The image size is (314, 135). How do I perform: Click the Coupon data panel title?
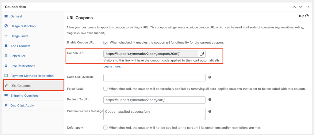click(15, 7)
